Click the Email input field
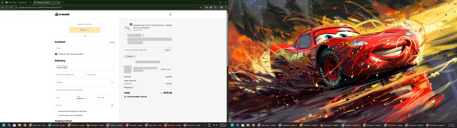The image size is (457, 128). (85, 48)
